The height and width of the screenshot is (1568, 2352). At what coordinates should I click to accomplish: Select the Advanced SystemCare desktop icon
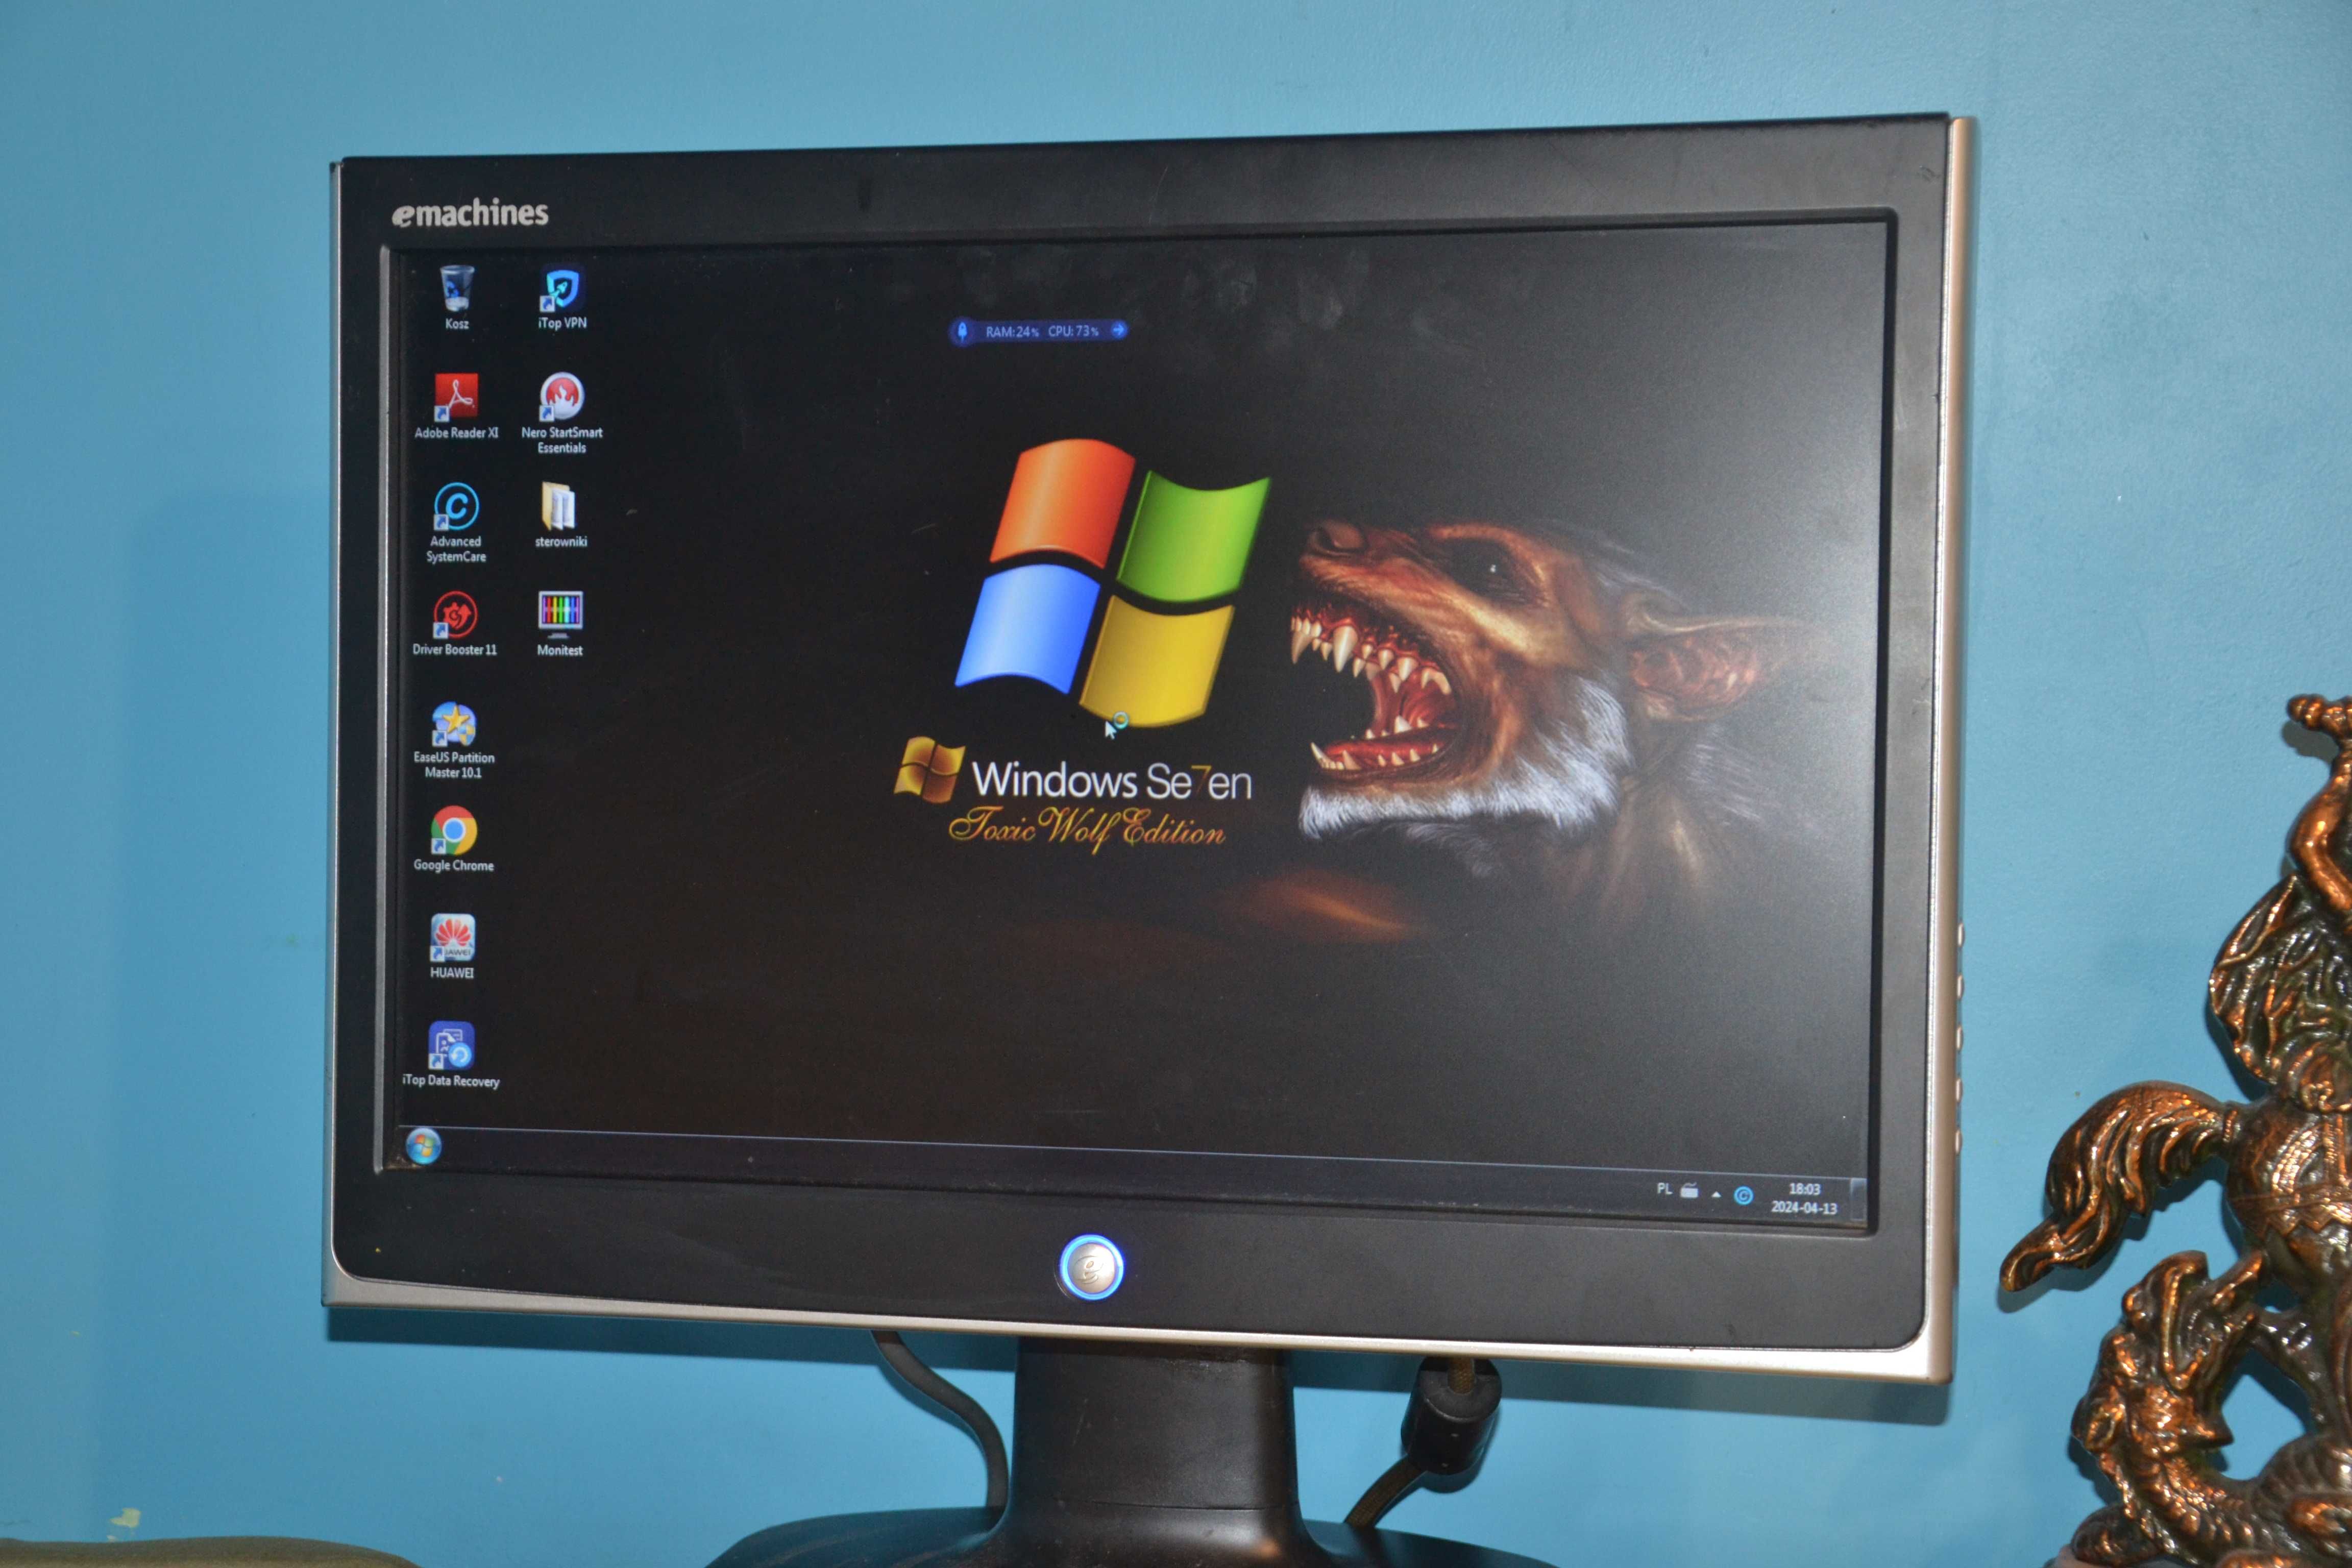tap(456, 523)
